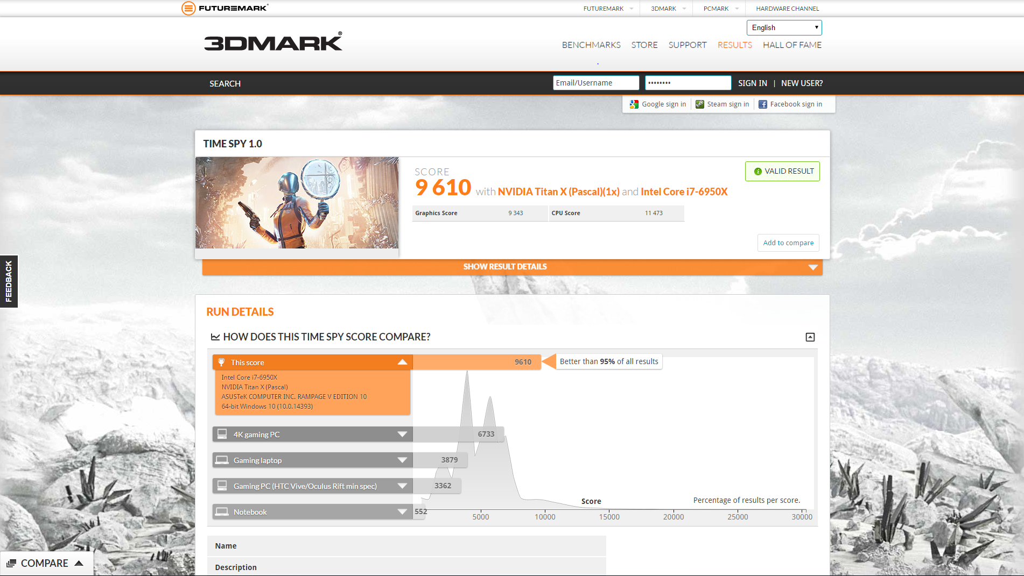Click Add to compare button
This screenshot has width=1024, height=576.
pos(788,243)
